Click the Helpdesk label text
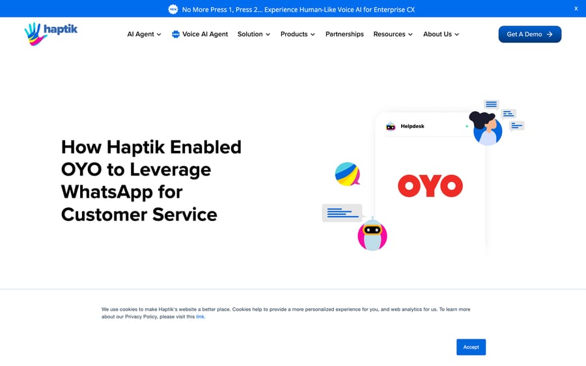The image size is (586, 366). point(412,126)
